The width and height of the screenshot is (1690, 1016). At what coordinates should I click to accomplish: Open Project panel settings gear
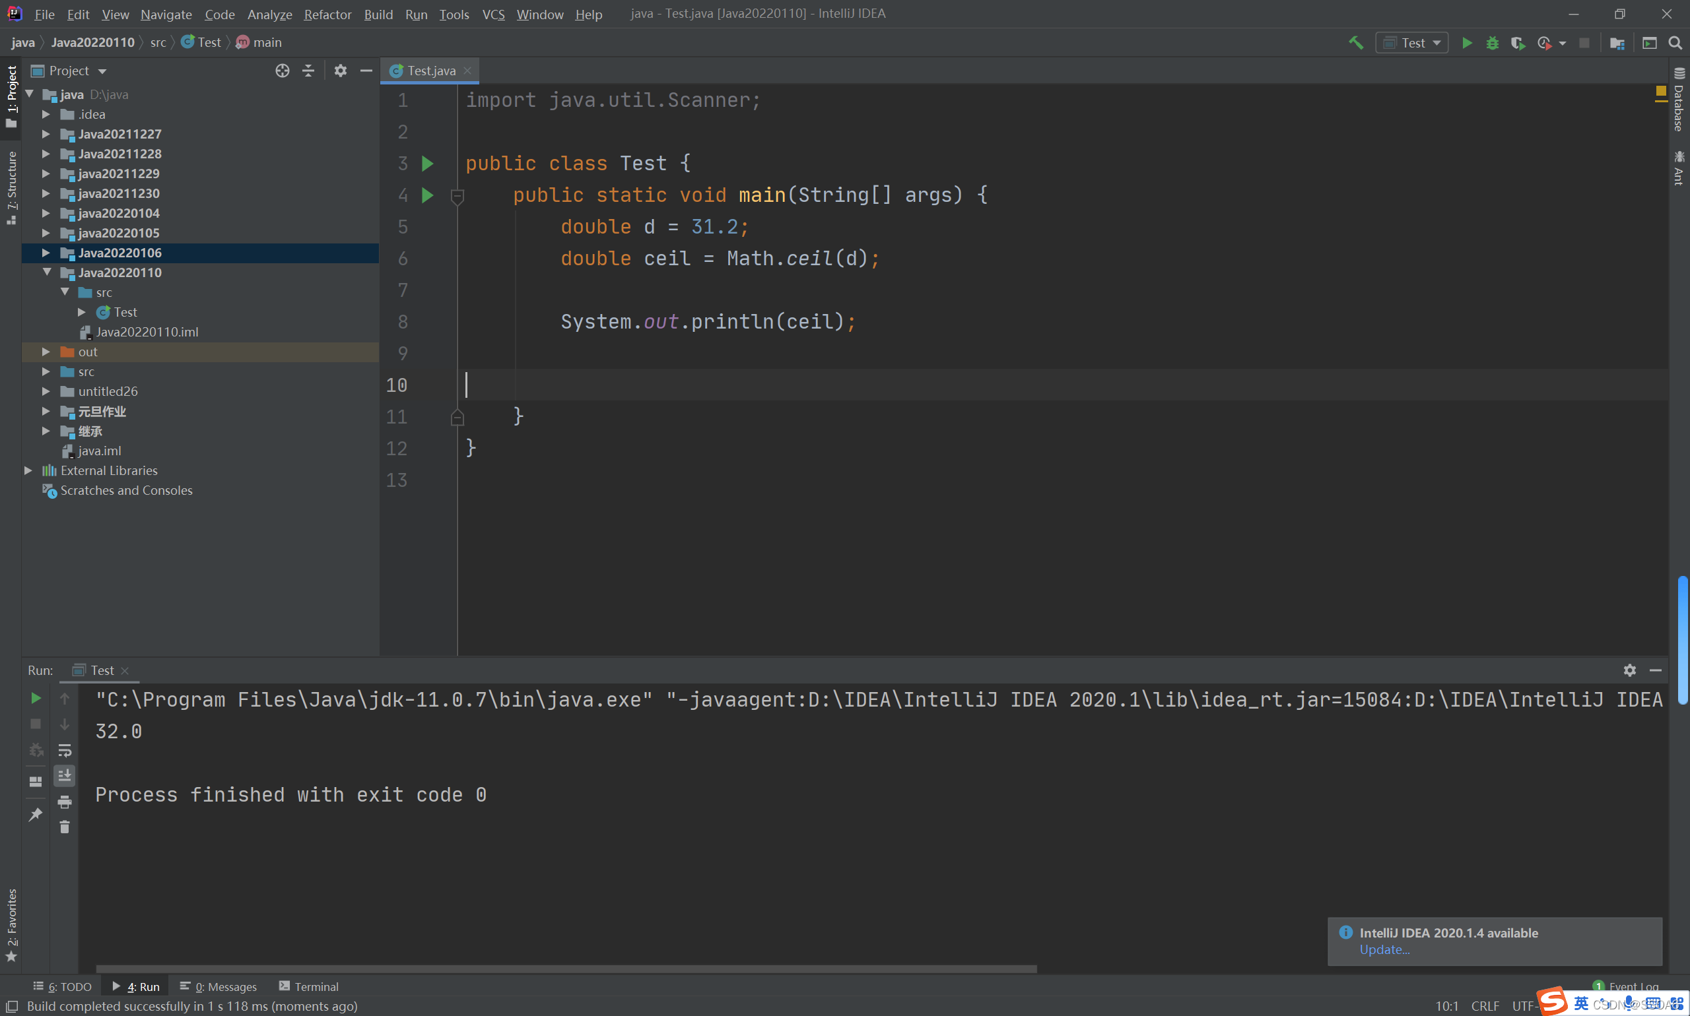(341, 71)
